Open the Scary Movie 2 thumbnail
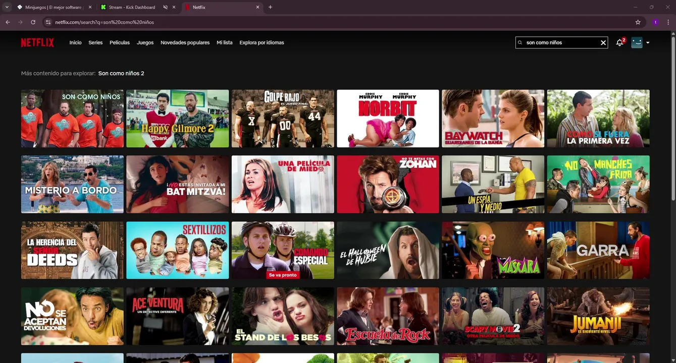The height and width of the screenshot is (363, 676). tap(493, 316)
